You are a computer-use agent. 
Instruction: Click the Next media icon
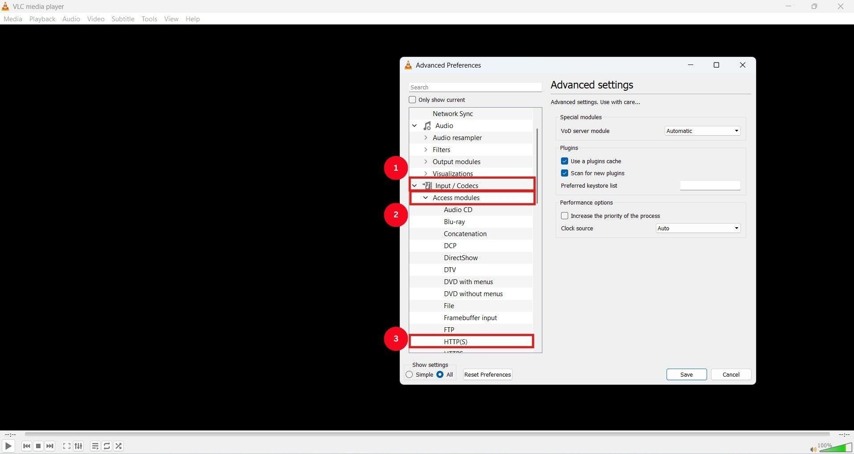pos(50,446)
